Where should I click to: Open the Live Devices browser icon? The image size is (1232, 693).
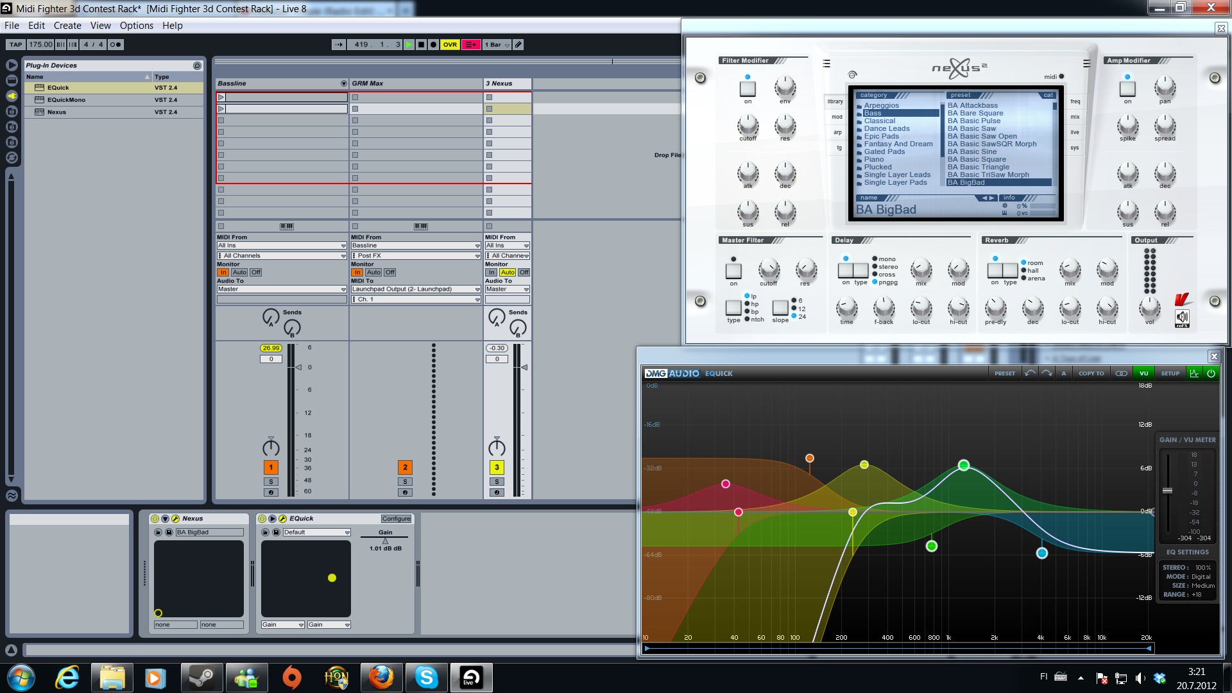(12, 65)
